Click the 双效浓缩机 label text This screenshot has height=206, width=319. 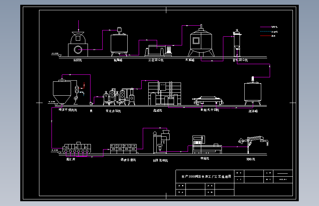coord(113,111)
